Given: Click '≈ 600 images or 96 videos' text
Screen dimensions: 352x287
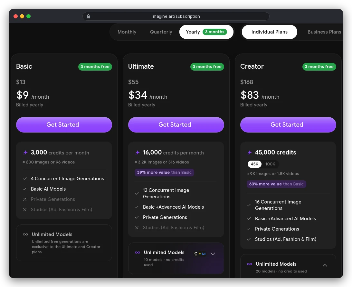Looking at the screenshot, I should (x=49, y=162).
